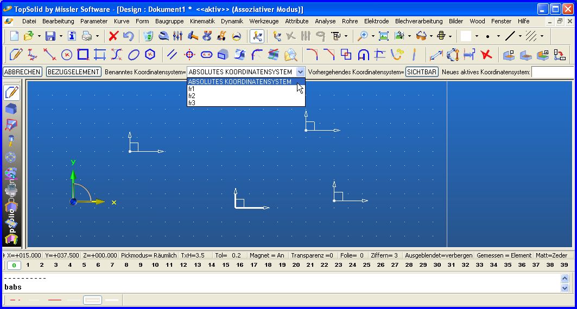Expand the arrow beside the sunglasses icon
The image size is (577, 309).
(x=431, y=36)
